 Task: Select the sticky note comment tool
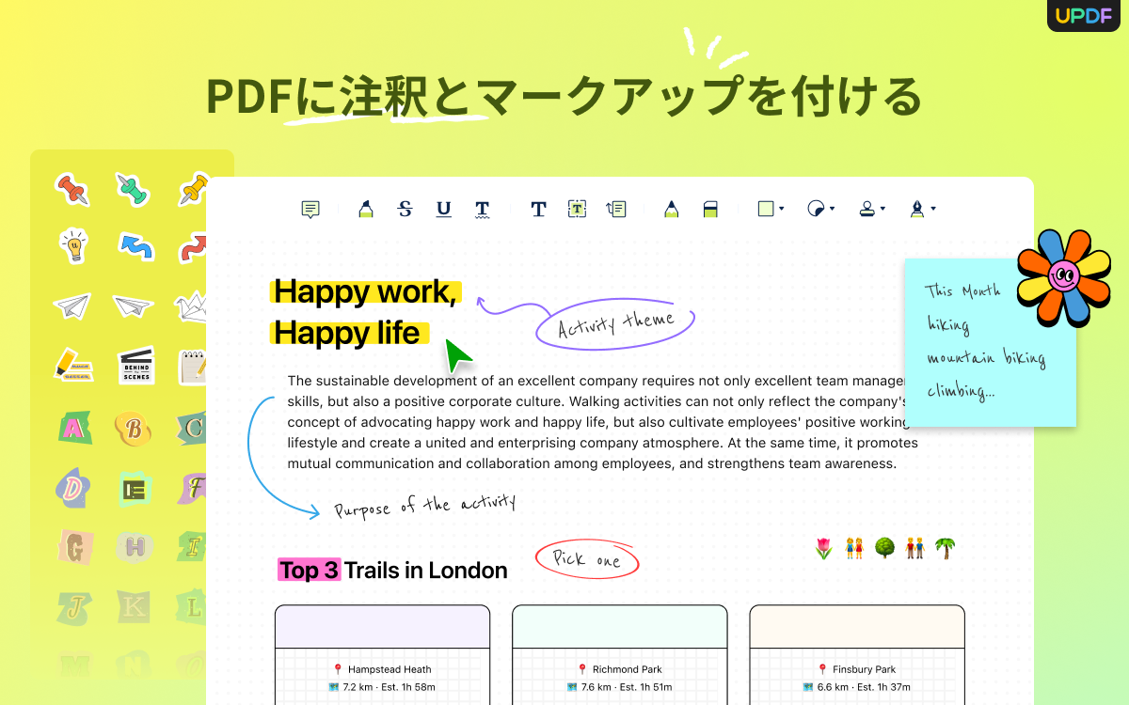(310, 209)
